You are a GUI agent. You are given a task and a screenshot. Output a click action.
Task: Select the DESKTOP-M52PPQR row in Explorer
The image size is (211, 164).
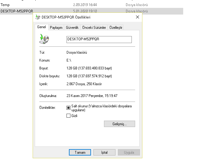click(92, 11)
